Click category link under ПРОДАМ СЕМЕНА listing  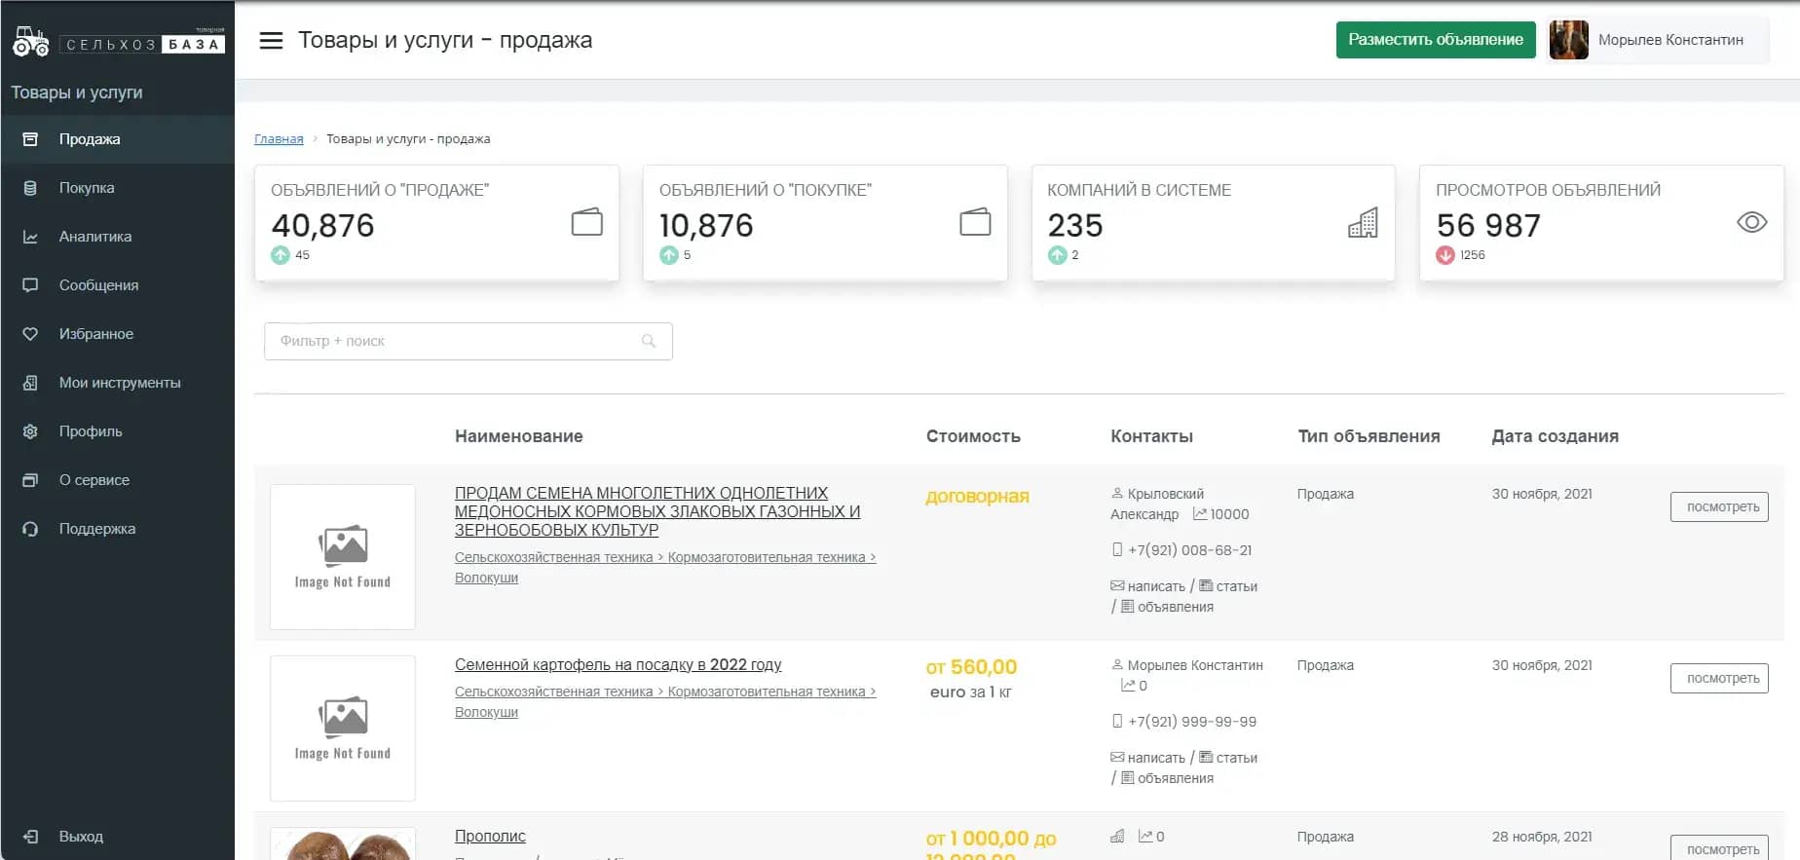click(x=665, y=567)
